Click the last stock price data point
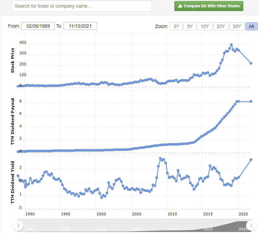 [x=251, y=63]
